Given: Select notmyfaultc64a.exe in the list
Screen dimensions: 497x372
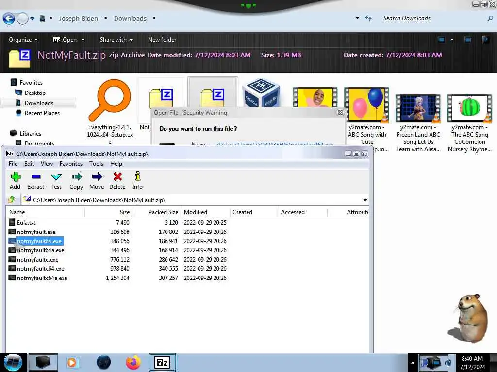Looking at the screenshot, I should pyautogui.click(x=42, y=278).
